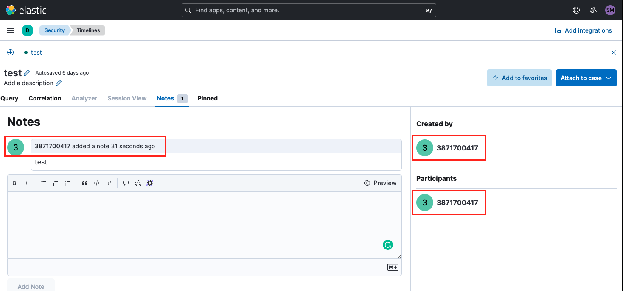Click the Add a description text
The width and height of the screenshot is (623, 291).
28,83
